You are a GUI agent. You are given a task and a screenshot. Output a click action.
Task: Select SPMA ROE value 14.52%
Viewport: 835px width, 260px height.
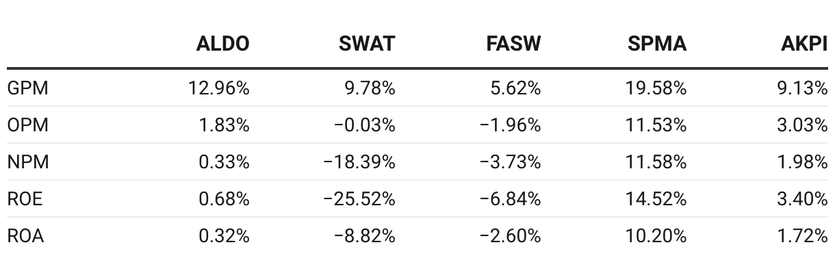[x=656, y=199]
